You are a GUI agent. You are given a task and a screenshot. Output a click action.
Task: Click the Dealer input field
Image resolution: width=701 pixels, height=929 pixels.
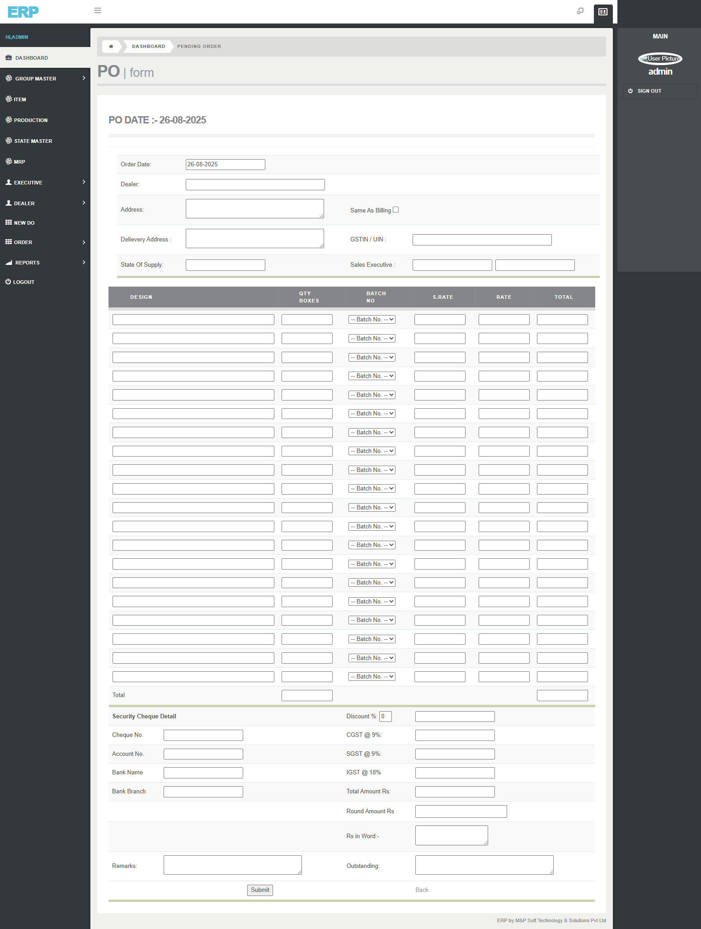255,184
